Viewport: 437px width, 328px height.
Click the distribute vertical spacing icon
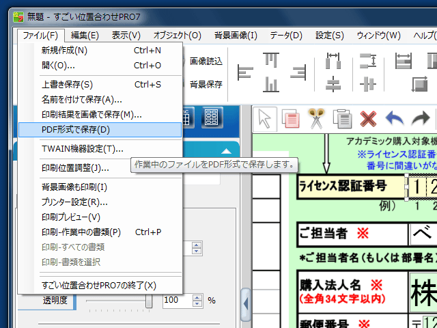click(368, 61)
